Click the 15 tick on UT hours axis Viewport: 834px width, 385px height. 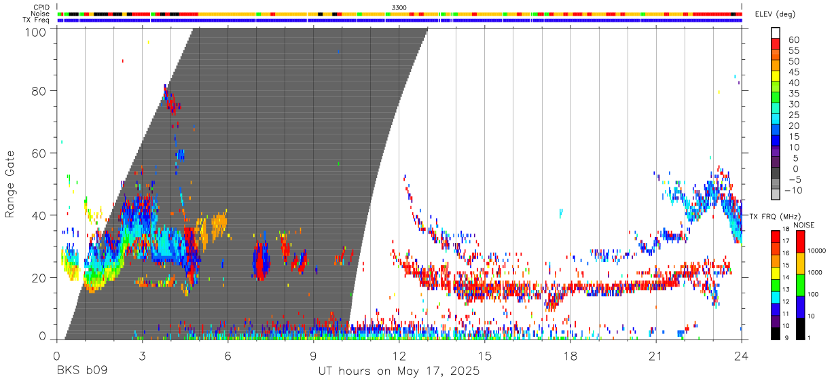point(484,356)
